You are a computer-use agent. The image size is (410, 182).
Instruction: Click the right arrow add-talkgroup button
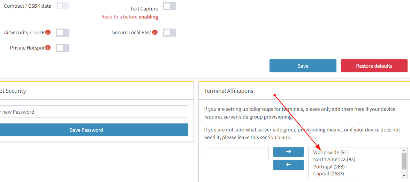click(x=288, y=152)
